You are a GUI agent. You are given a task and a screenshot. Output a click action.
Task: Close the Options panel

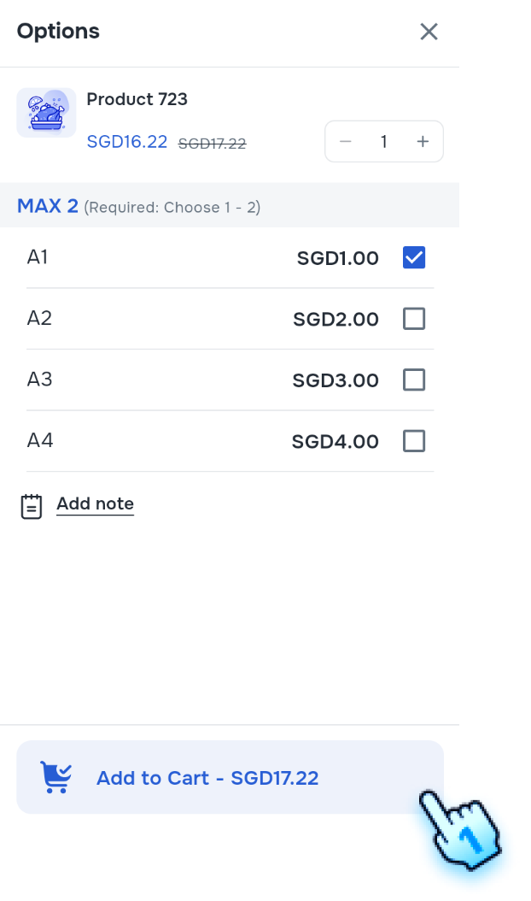click(x=429, y=32)
